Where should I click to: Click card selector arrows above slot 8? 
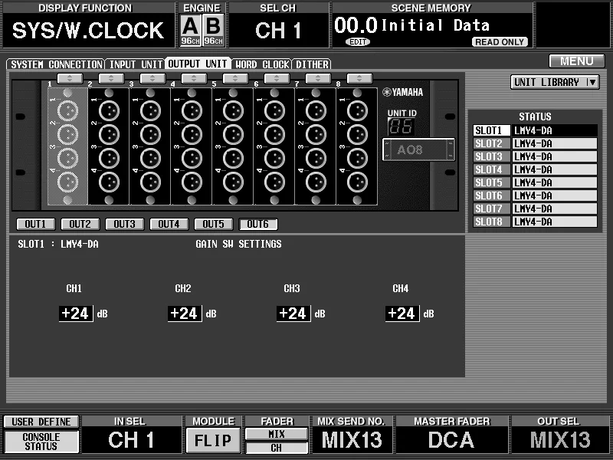pyautogui.click(x=359, y=78)
